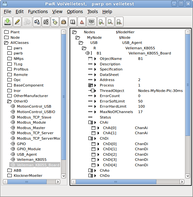Click the ChAi array icon
Screen dimensions: 193x197
(91, 122)
